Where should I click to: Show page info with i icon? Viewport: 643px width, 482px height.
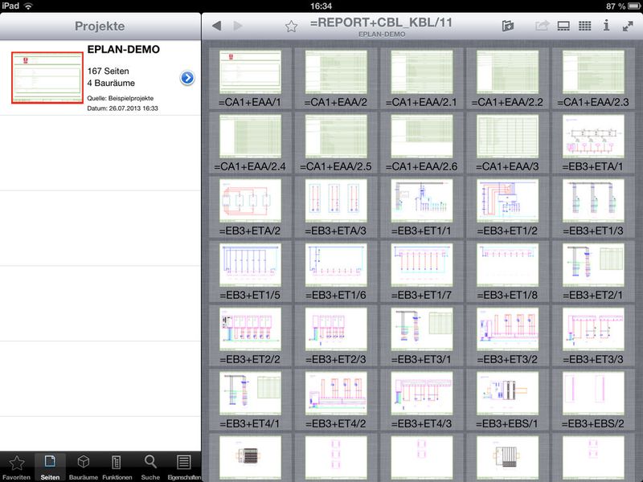click(606, 26)
